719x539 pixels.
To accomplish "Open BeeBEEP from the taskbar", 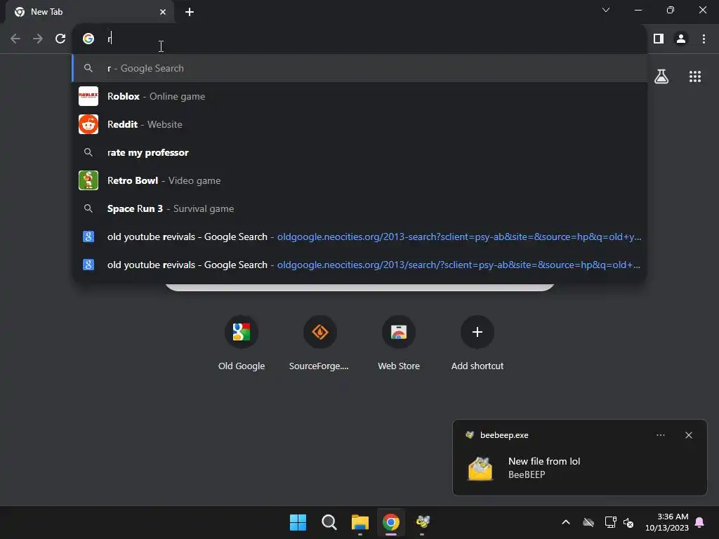I will click(x=422, y=522).
